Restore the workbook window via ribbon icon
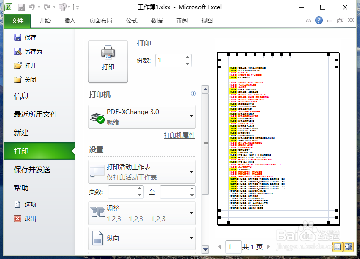 click(340, 21)
